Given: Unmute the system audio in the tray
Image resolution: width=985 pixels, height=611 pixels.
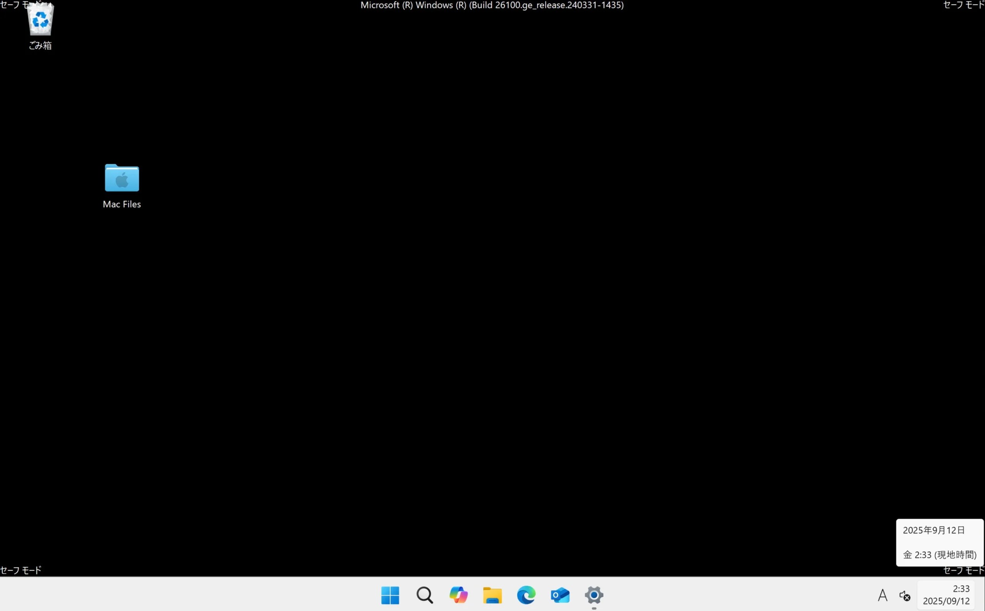Looking at the screenshot, I should [904, 595].
